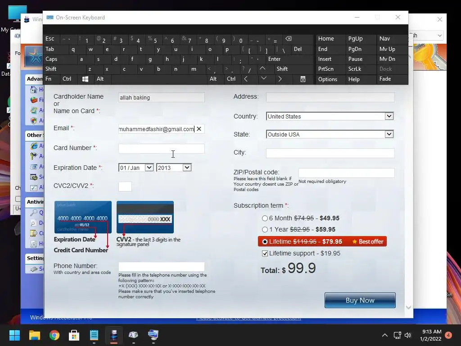
Task: Click into Phone Number field
Action: point(162,267)
